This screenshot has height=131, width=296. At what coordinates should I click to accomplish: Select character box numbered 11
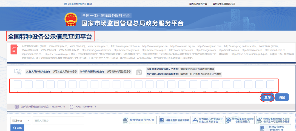click(x=127, y=85)
